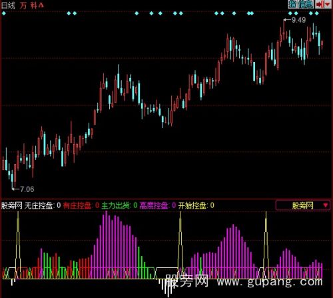Viewport: 333px width, 298px height.
Task: Click the first cyan diamond marker at top left
Action: pyautogui.click(x=4, y=13)
